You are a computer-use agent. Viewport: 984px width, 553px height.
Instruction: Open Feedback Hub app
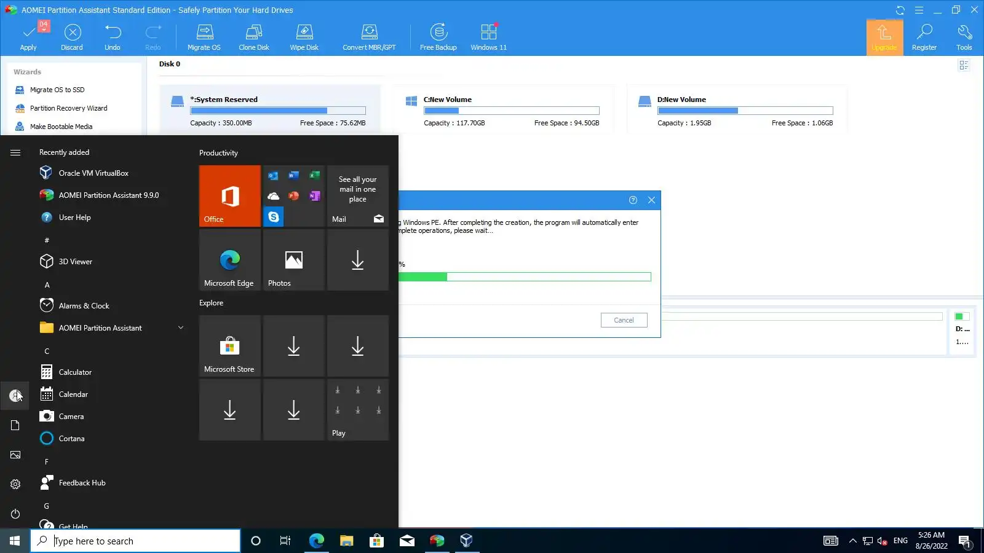tap(82, 483)
